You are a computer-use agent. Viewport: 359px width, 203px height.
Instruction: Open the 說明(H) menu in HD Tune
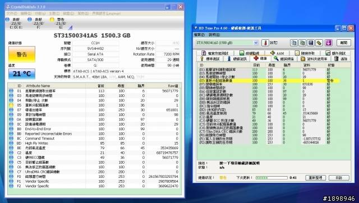point(214,35)
